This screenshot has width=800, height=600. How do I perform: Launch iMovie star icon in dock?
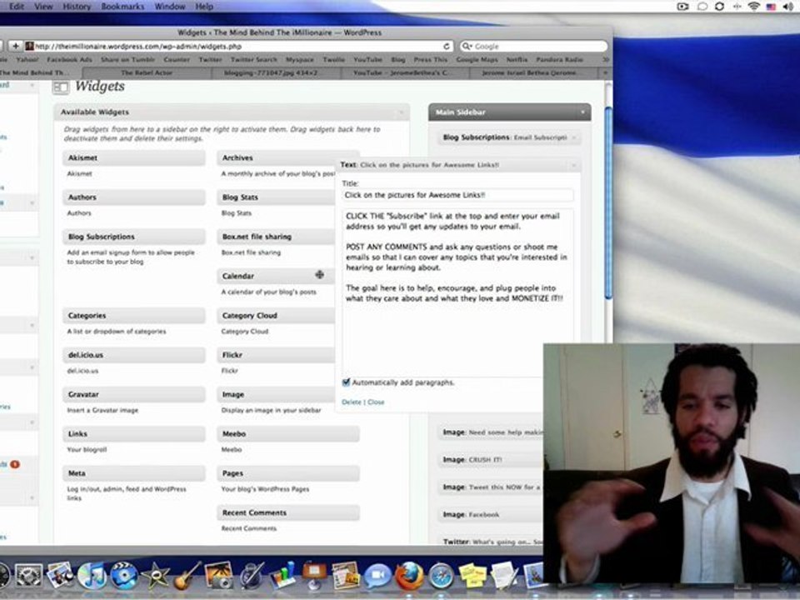point(155,576)
